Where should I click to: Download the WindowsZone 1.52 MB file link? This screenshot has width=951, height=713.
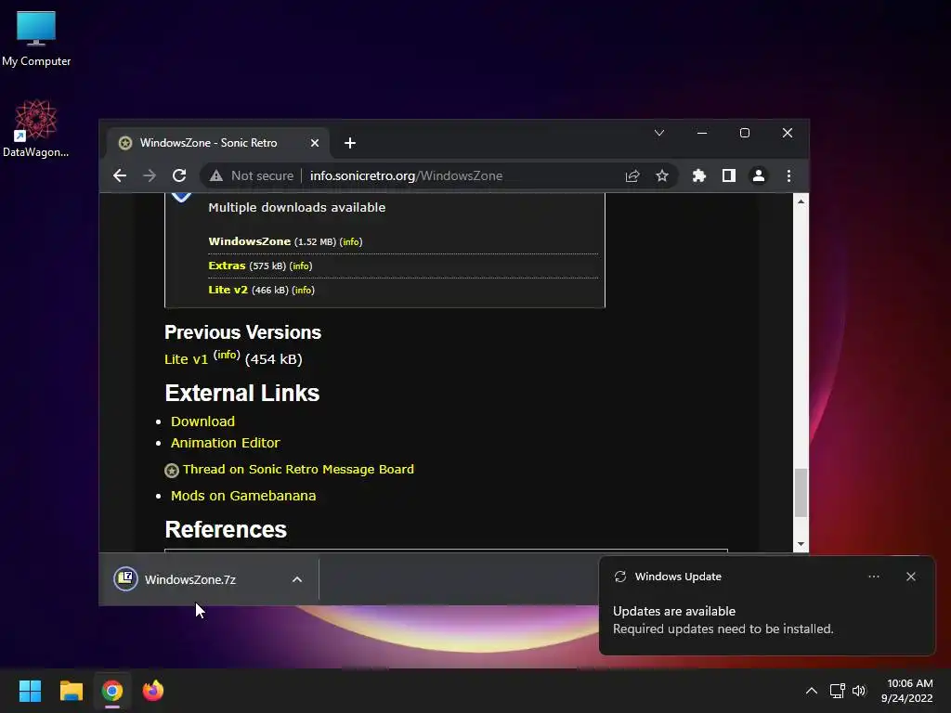(249, 241)
